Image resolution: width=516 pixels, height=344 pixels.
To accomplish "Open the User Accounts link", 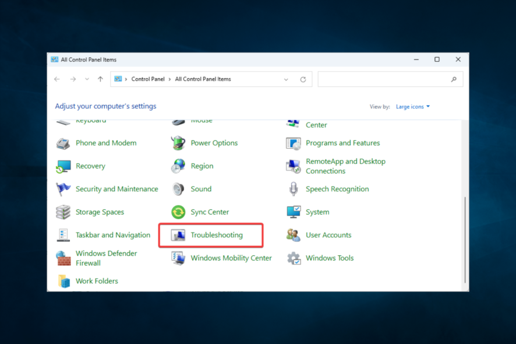I will click(328, 236).
